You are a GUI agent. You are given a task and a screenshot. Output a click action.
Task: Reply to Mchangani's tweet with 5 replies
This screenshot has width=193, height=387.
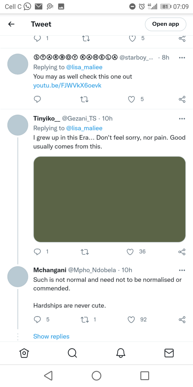(38, 320)
